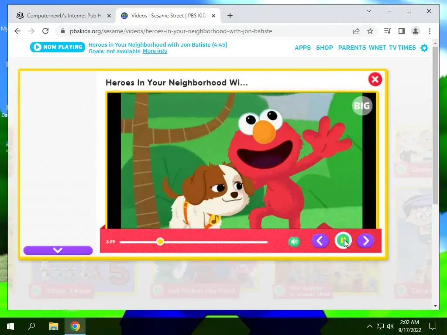Close the Computernewb's Internet Pub tab
447x335 pixels.
click(109, 16)
